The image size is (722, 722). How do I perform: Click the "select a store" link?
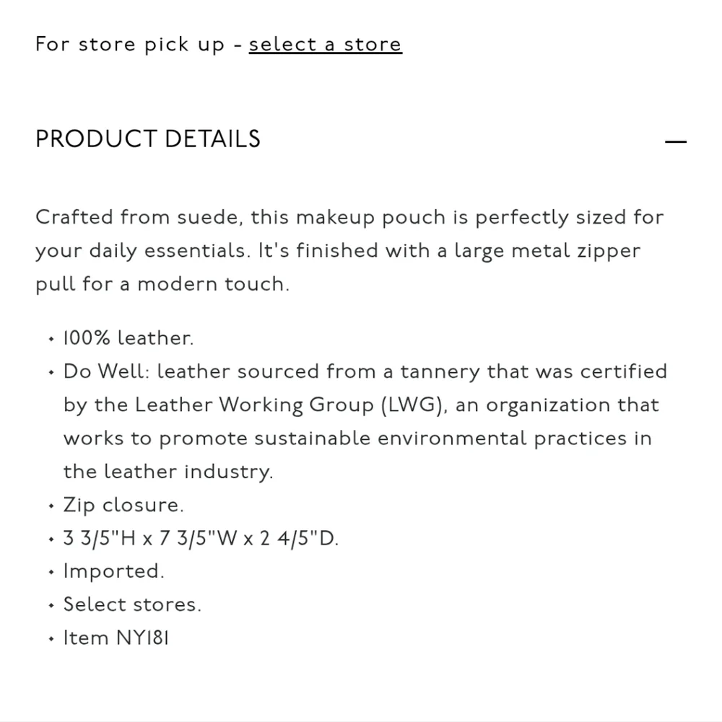[325, 45]
